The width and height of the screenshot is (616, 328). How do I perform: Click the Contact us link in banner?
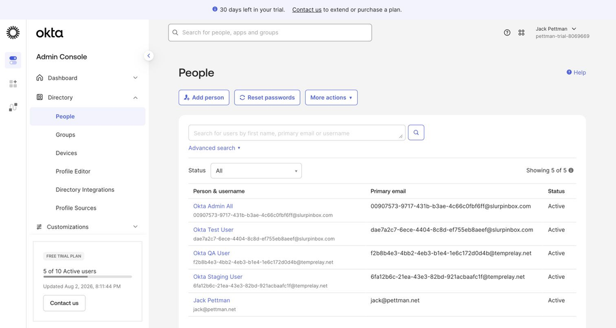click(307, 10)
